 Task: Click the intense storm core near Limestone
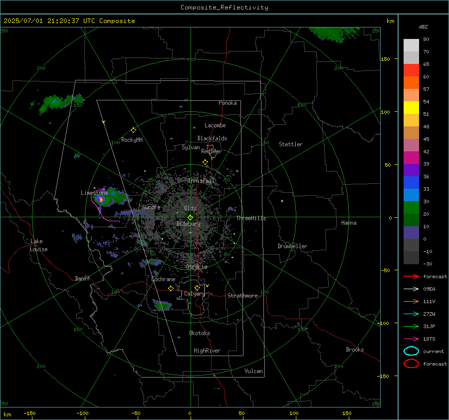[x=100, y=199]
